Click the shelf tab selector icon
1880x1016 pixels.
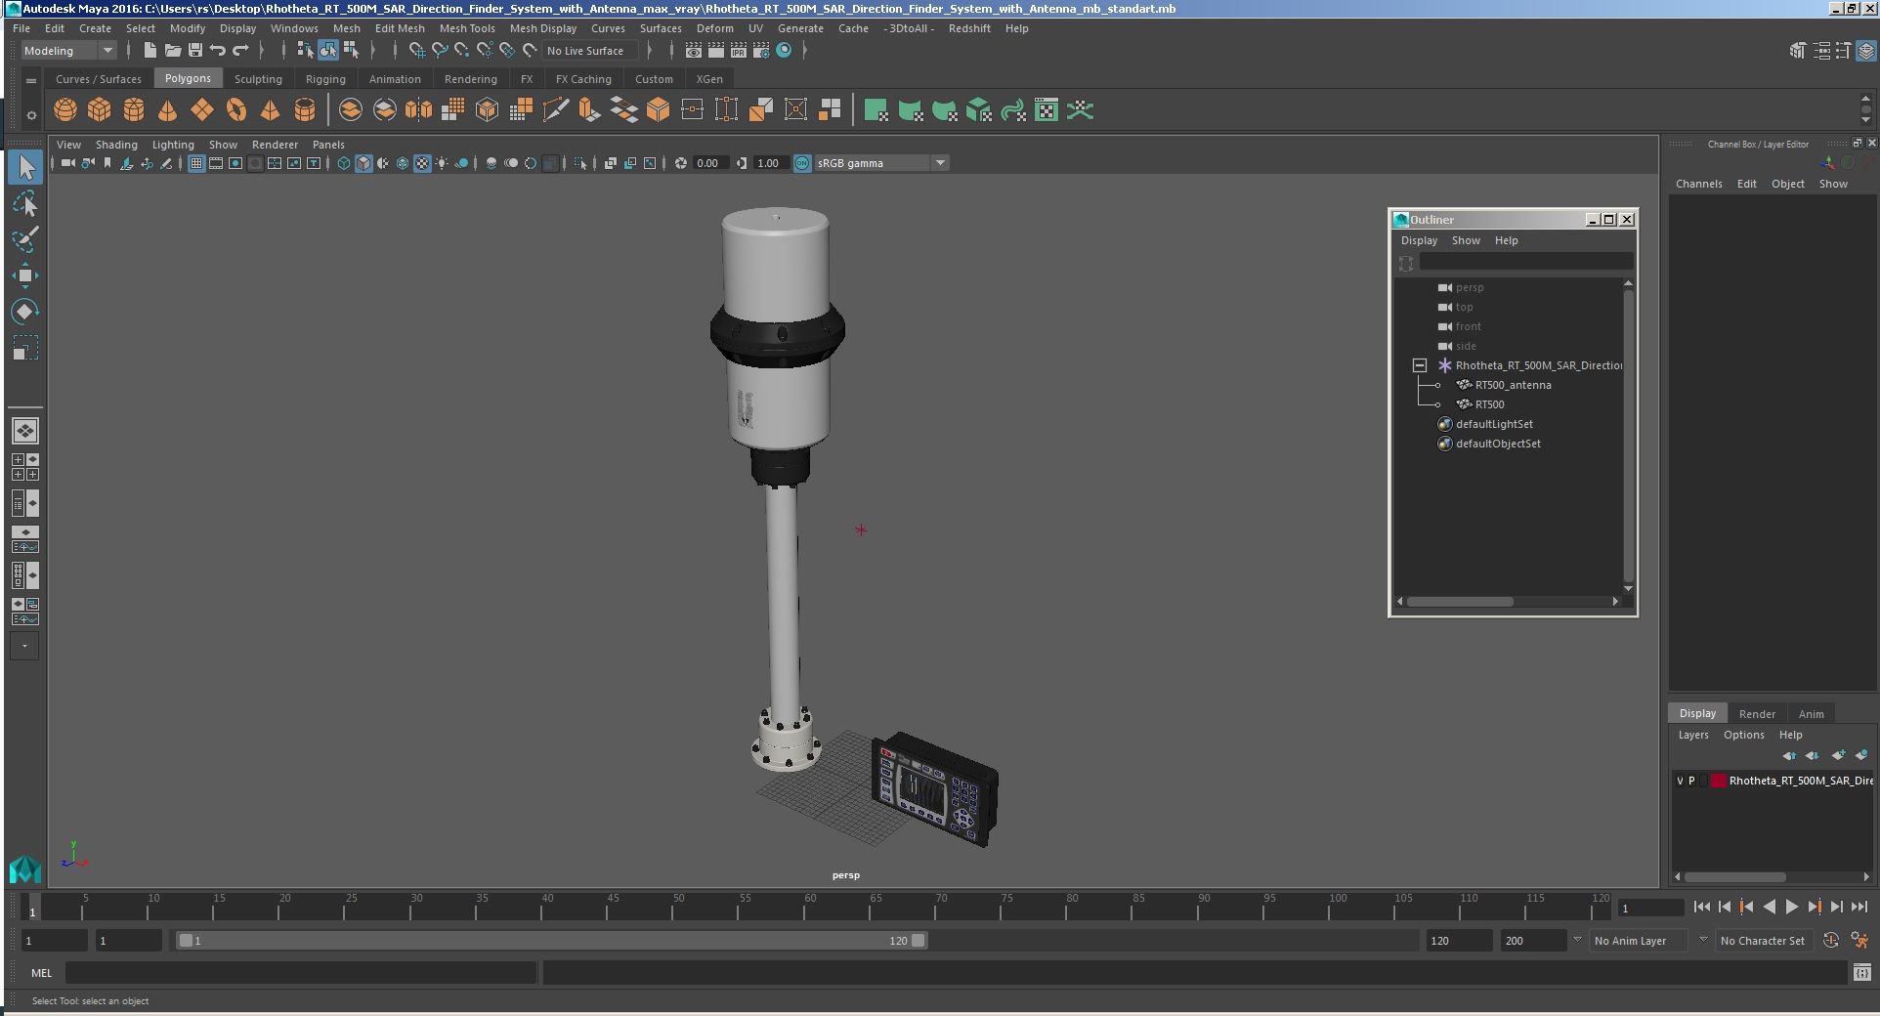[x=31, y=80]
